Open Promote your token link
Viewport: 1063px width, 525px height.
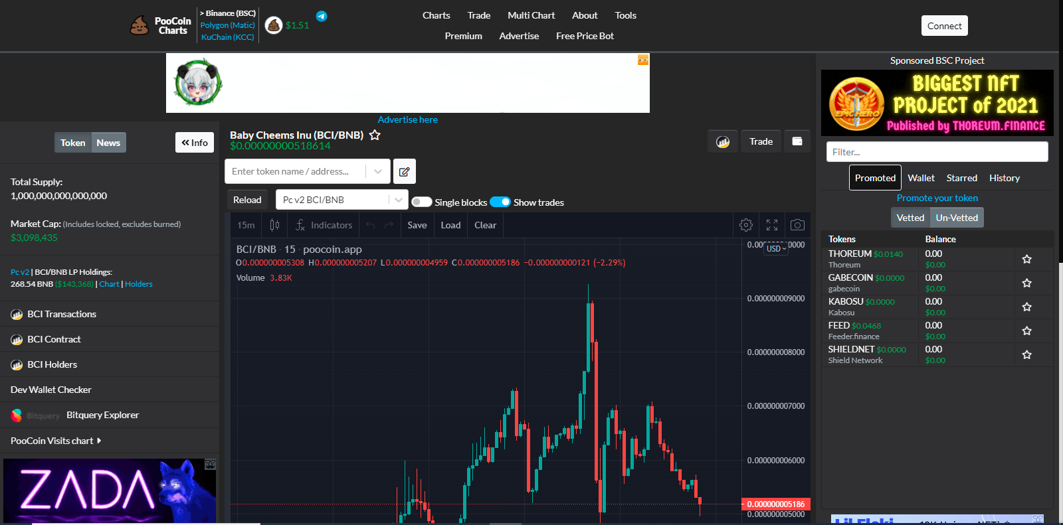tap(937, 198)
